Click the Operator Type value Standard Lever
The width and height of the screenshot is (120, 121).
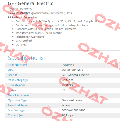click(72, 100)
